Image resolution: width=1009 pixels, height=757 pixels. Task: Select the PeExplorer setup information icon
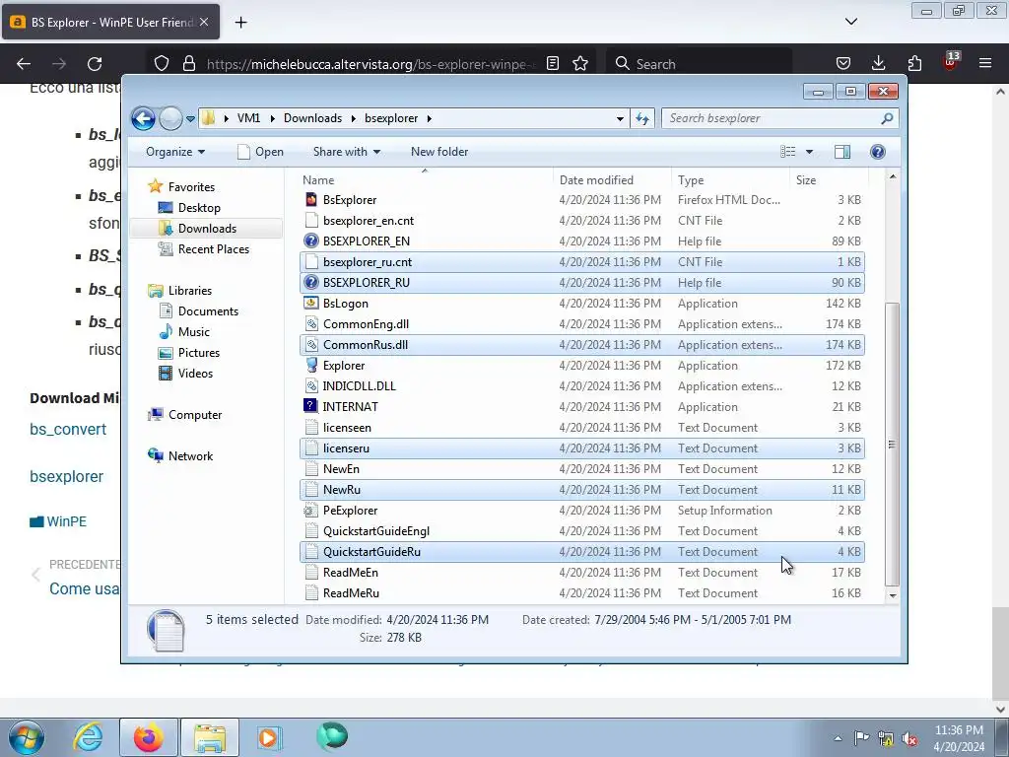point(311,511)
